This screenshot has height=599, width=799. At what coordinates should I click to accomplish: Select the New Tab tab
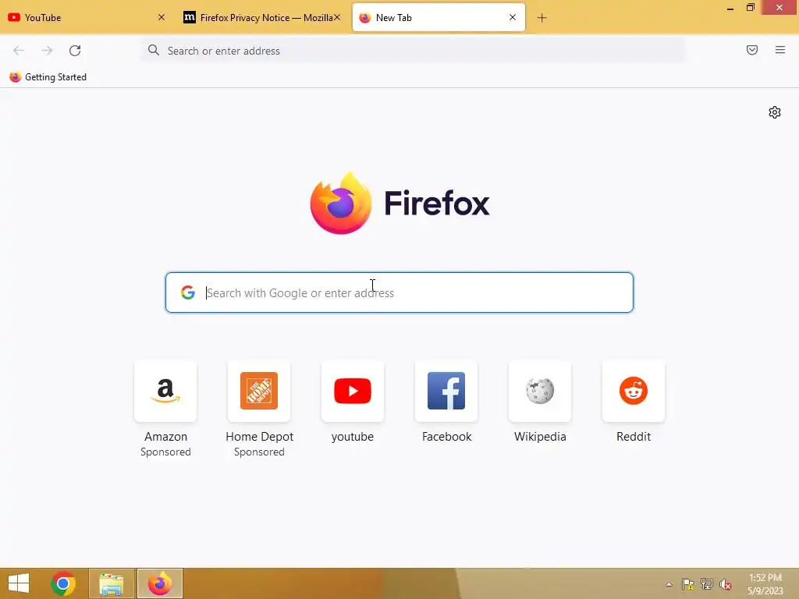pos(439,17)
